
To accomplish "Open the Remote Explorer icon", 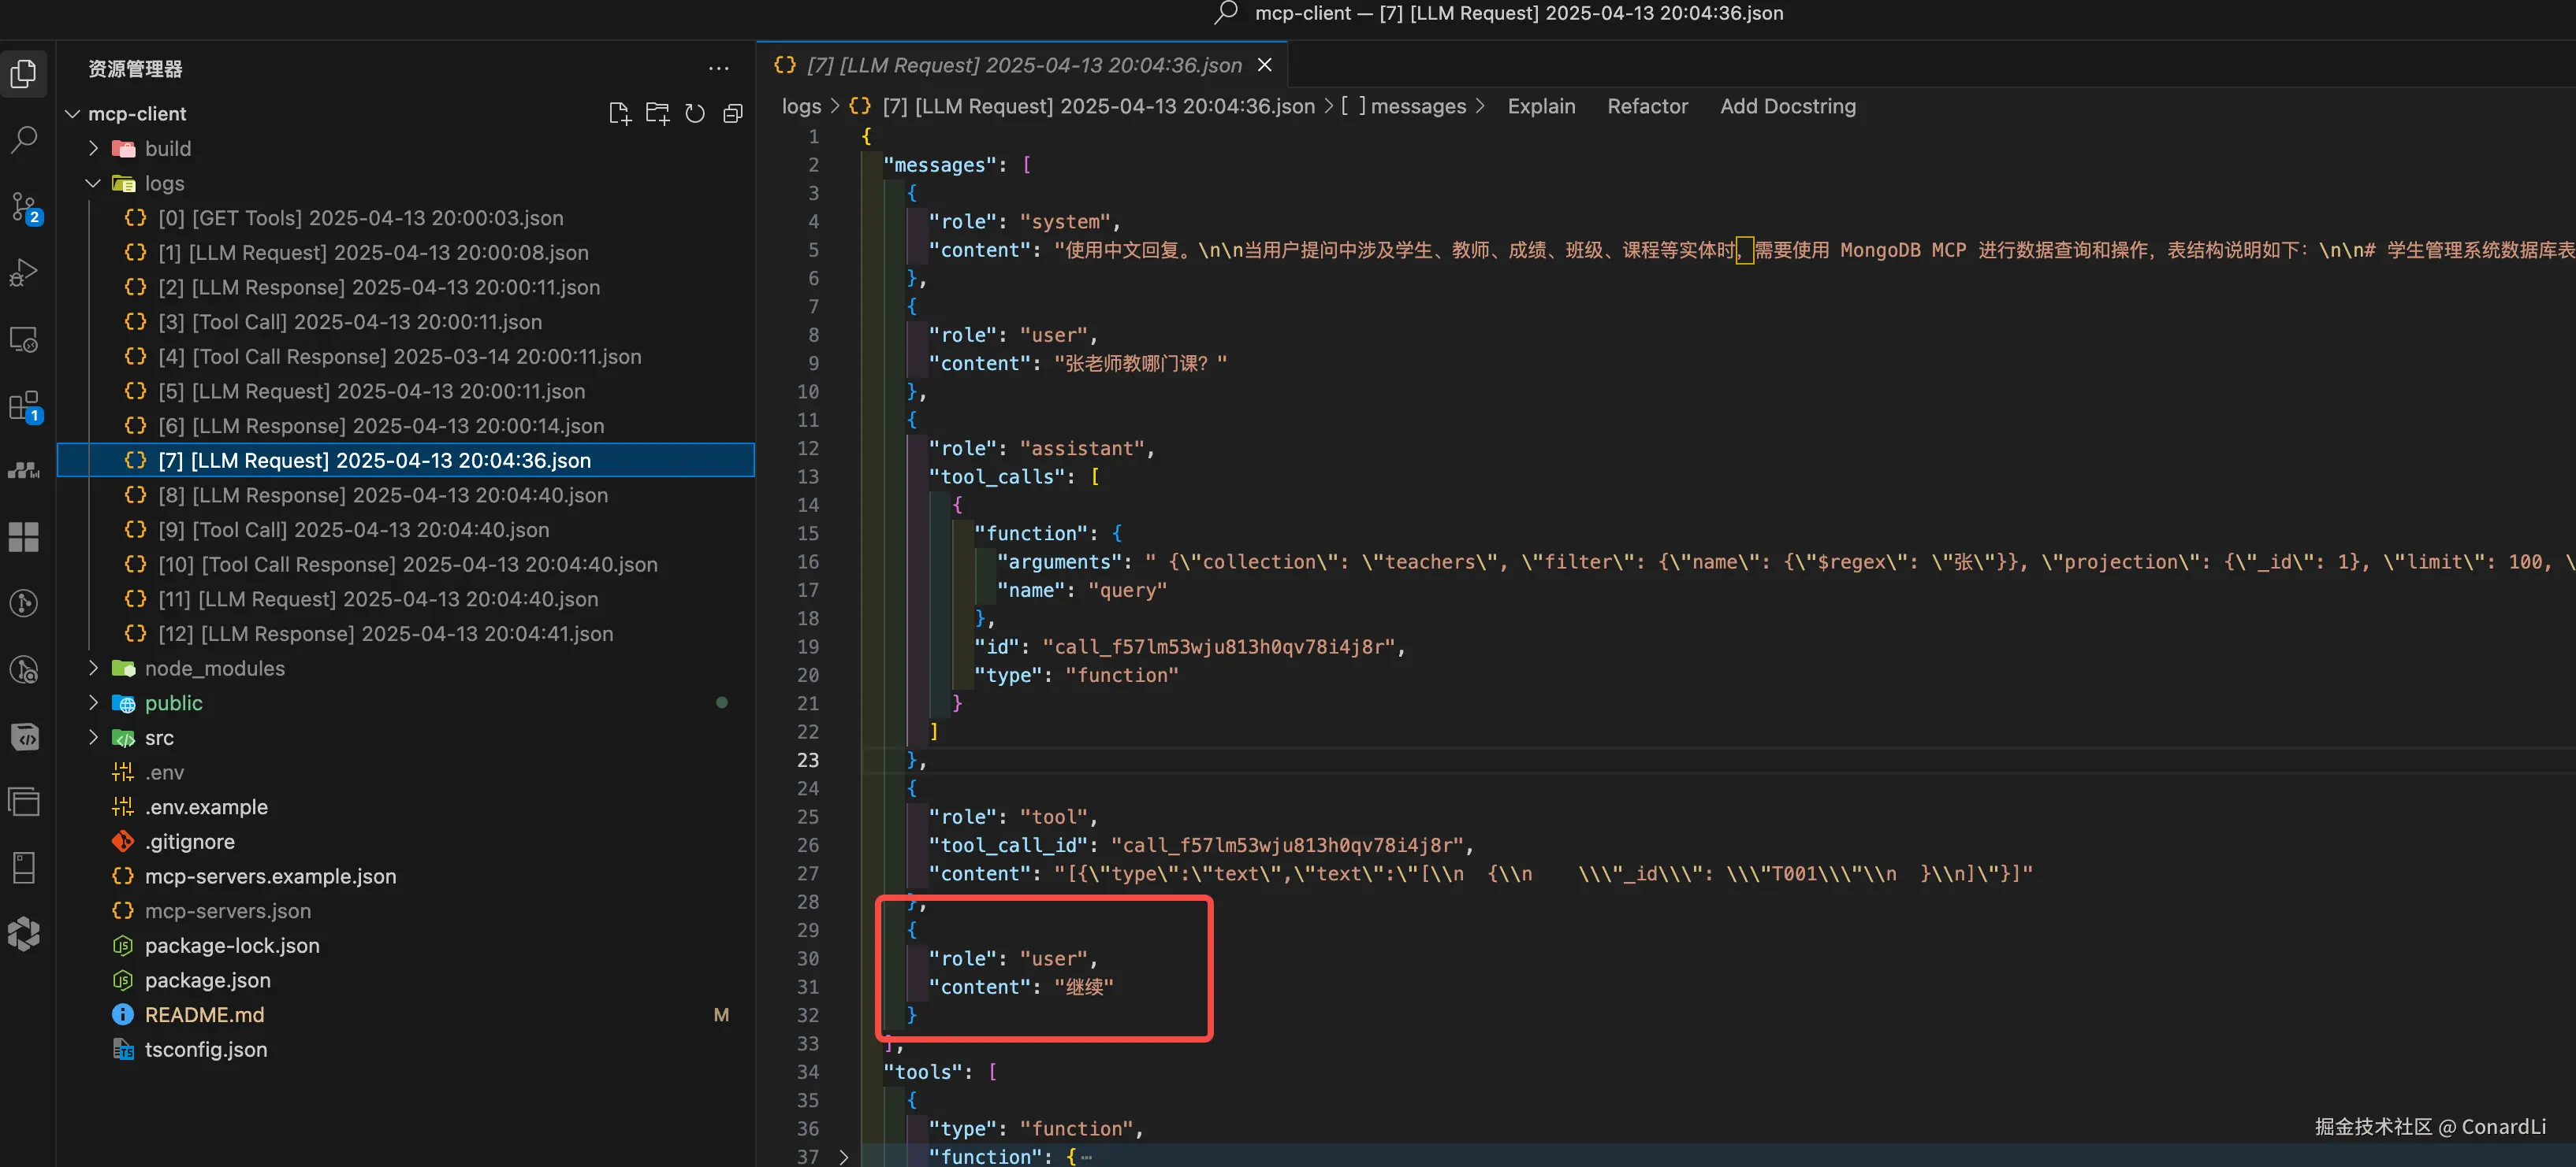I will tap(24, 339).
